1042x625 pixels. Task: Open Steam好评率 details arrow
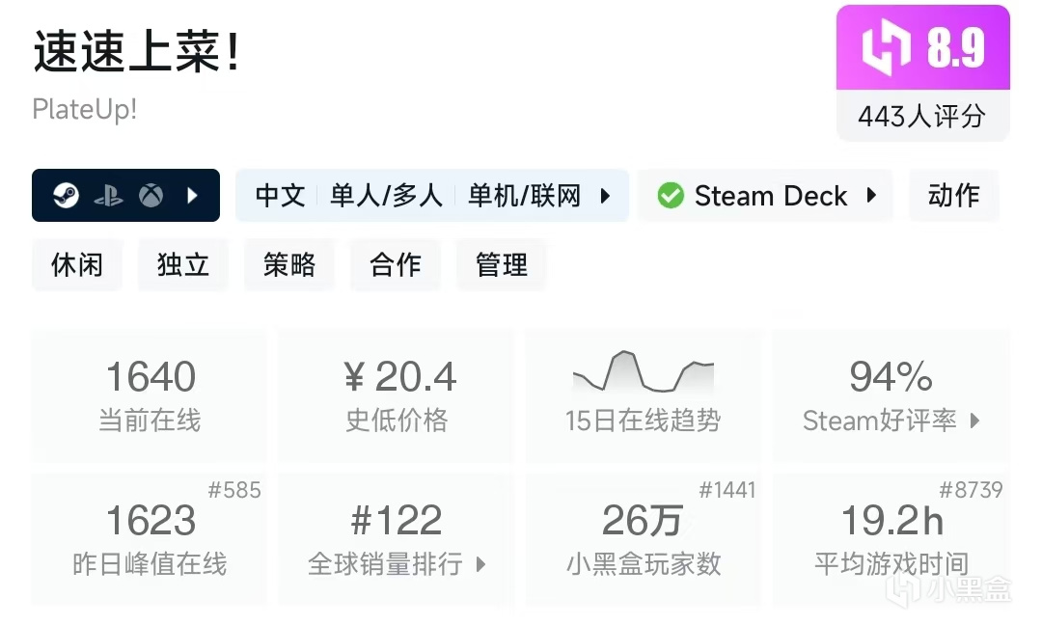pos(974,421)
